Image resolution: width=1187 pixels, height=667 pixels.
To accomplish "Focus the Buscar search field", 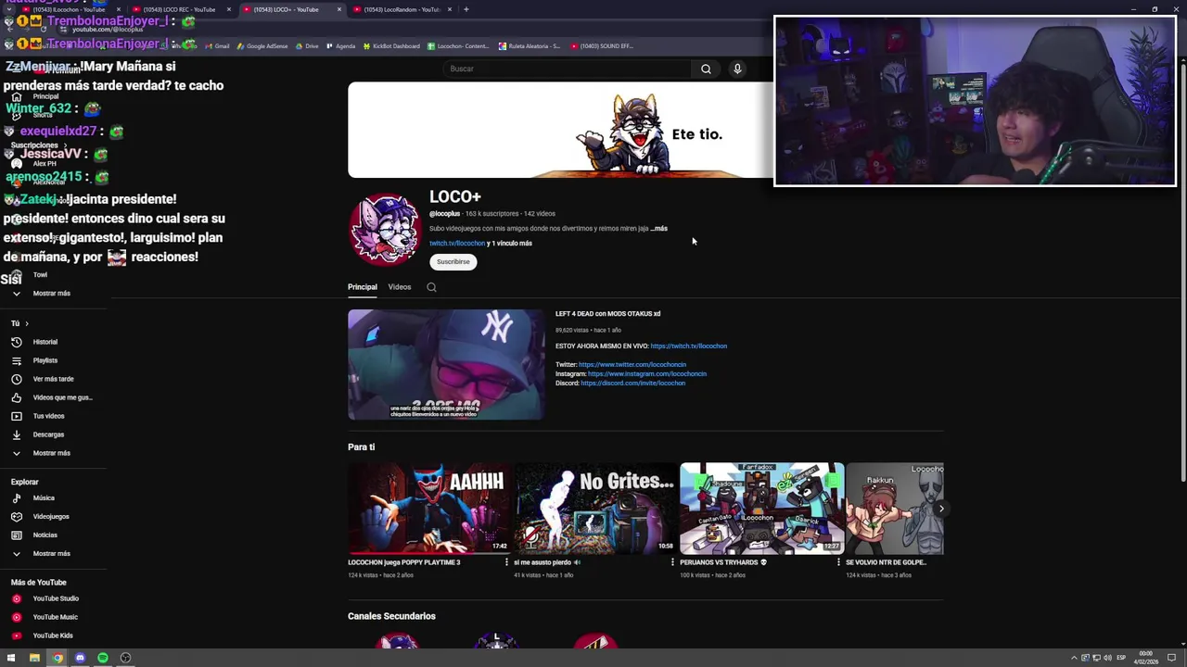I will 568,69.
